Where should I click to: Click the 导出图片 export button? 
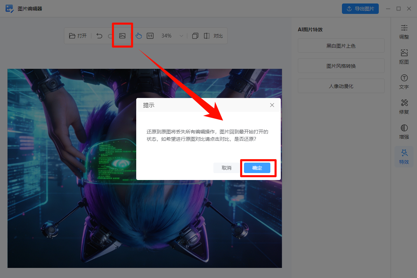[360, 9]
